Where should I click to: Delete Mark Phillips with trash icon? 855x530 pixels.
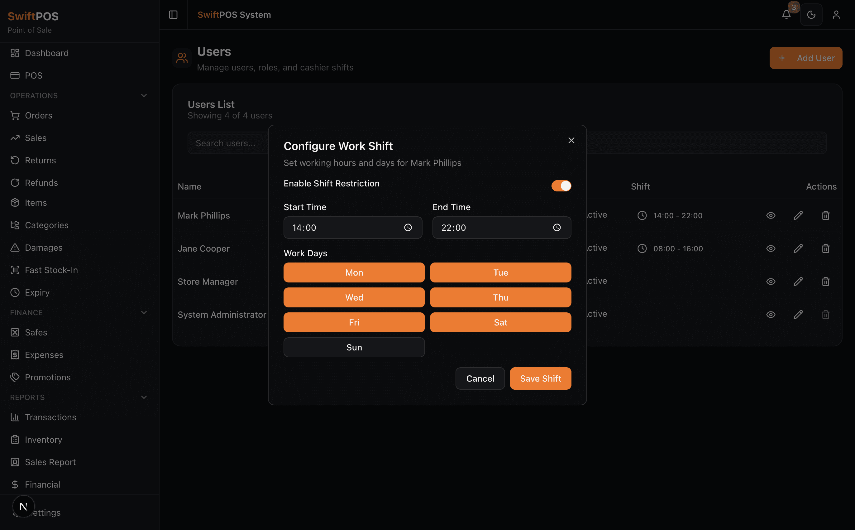pos(825,215)
